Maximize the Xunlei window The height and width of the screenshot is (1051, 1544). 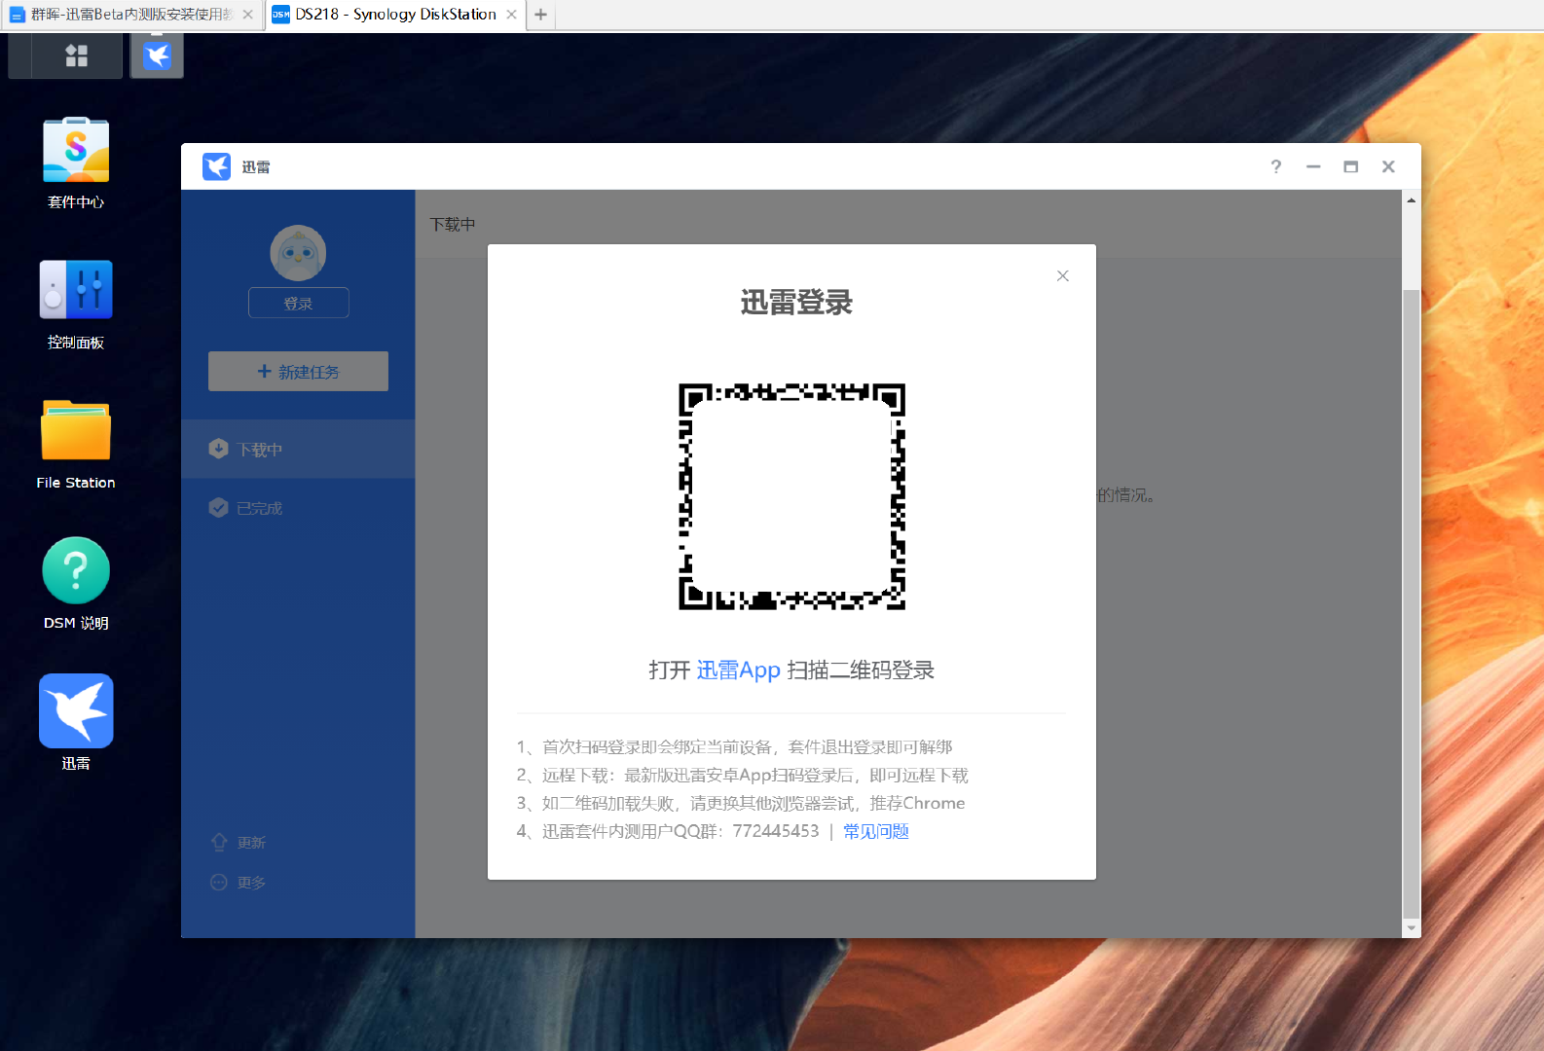[x=1350, y=166]
